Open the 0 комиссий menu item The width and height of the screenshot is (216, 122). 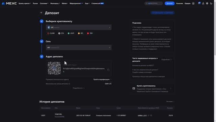pos(98,3)
